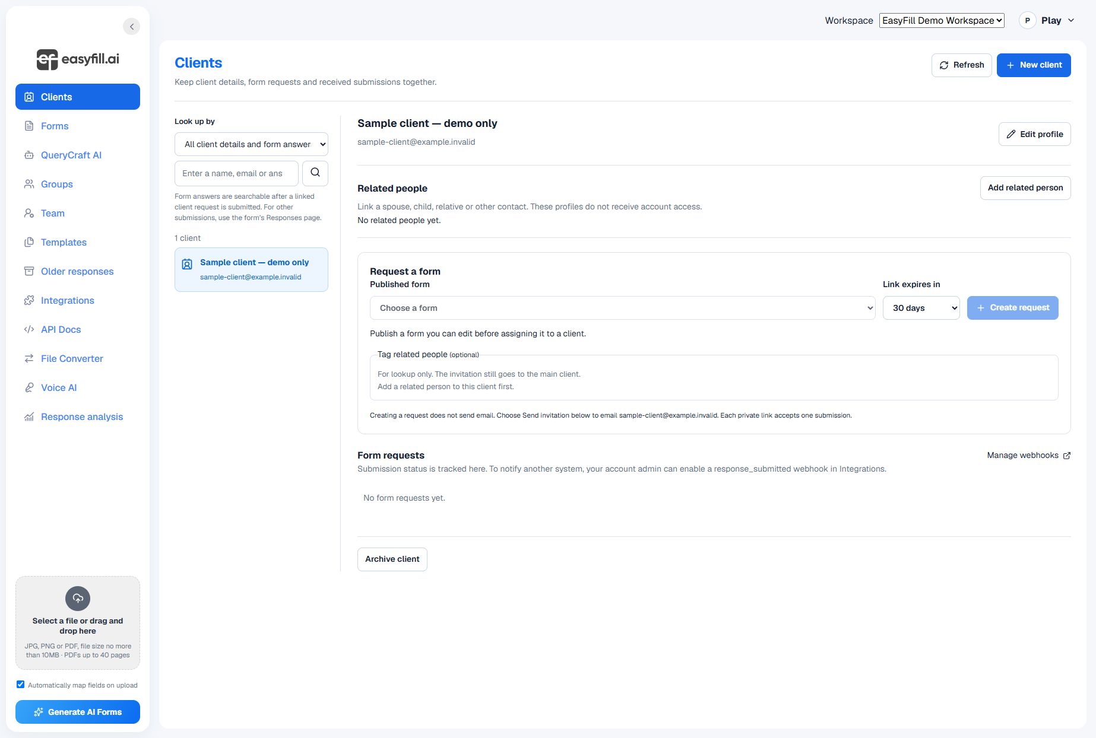Open the File Converter menu item

coord(78,358)
